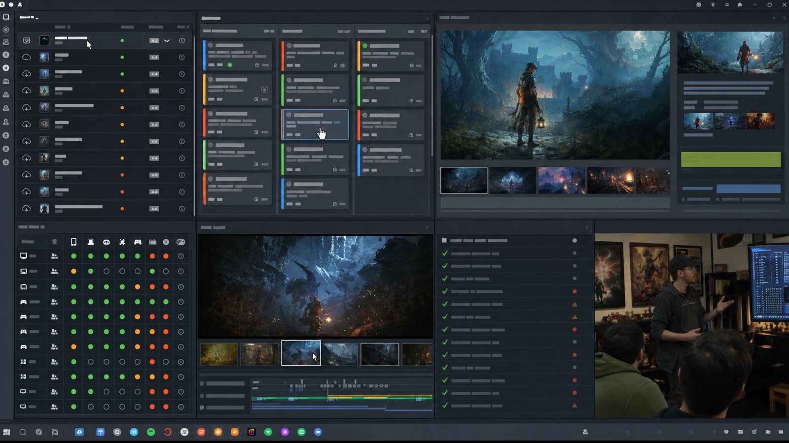Click the green play badge on first kanban card

pyautogui.click(x=230, y=65)
